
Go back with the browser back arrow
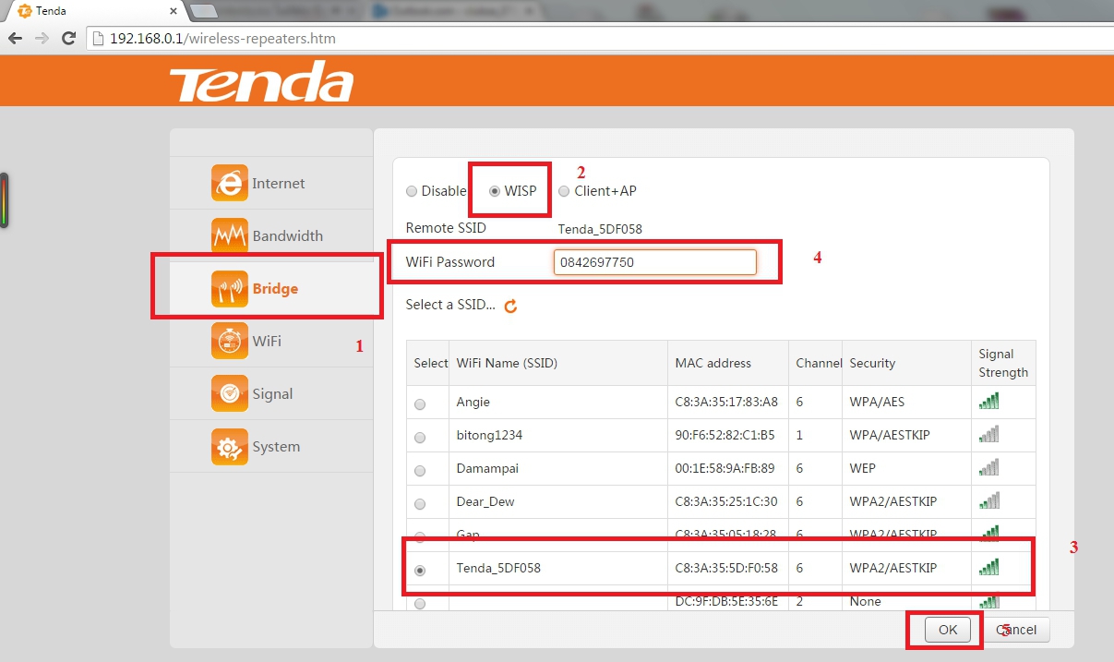click(x=16, y=39)
